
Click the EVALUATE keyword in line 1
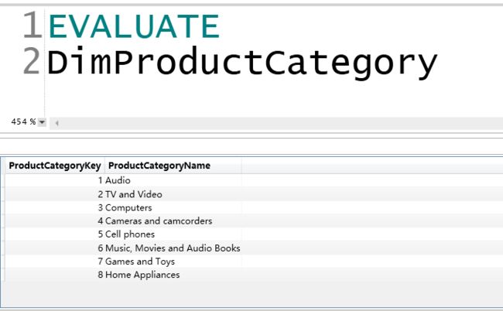pyautogui.click(x=134, y=26)
